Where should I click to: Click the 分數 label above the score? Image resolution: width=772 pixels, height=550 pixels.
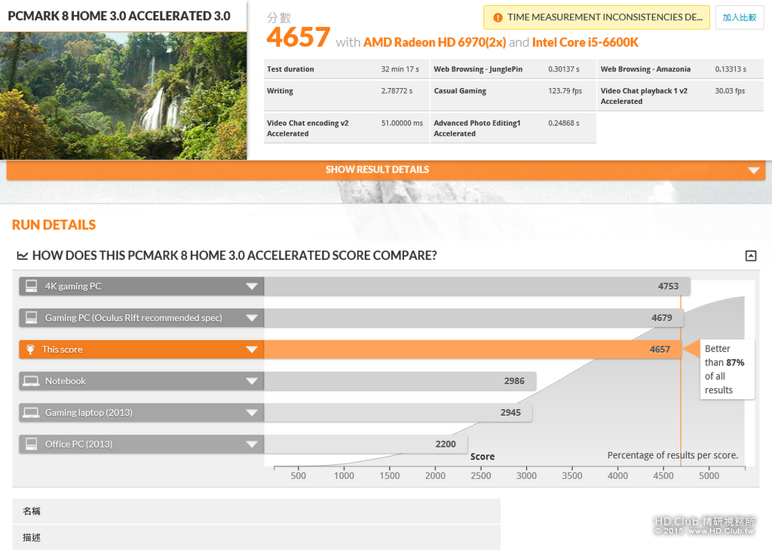pos(279,18)
